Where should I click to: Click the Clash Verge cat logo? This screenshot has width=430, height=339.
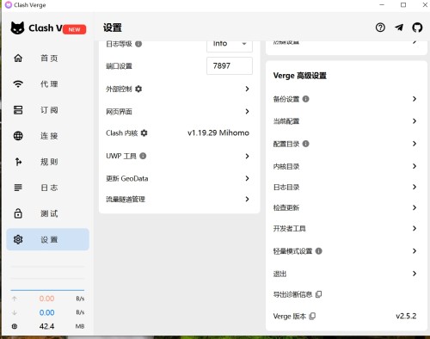click(17, 28)
